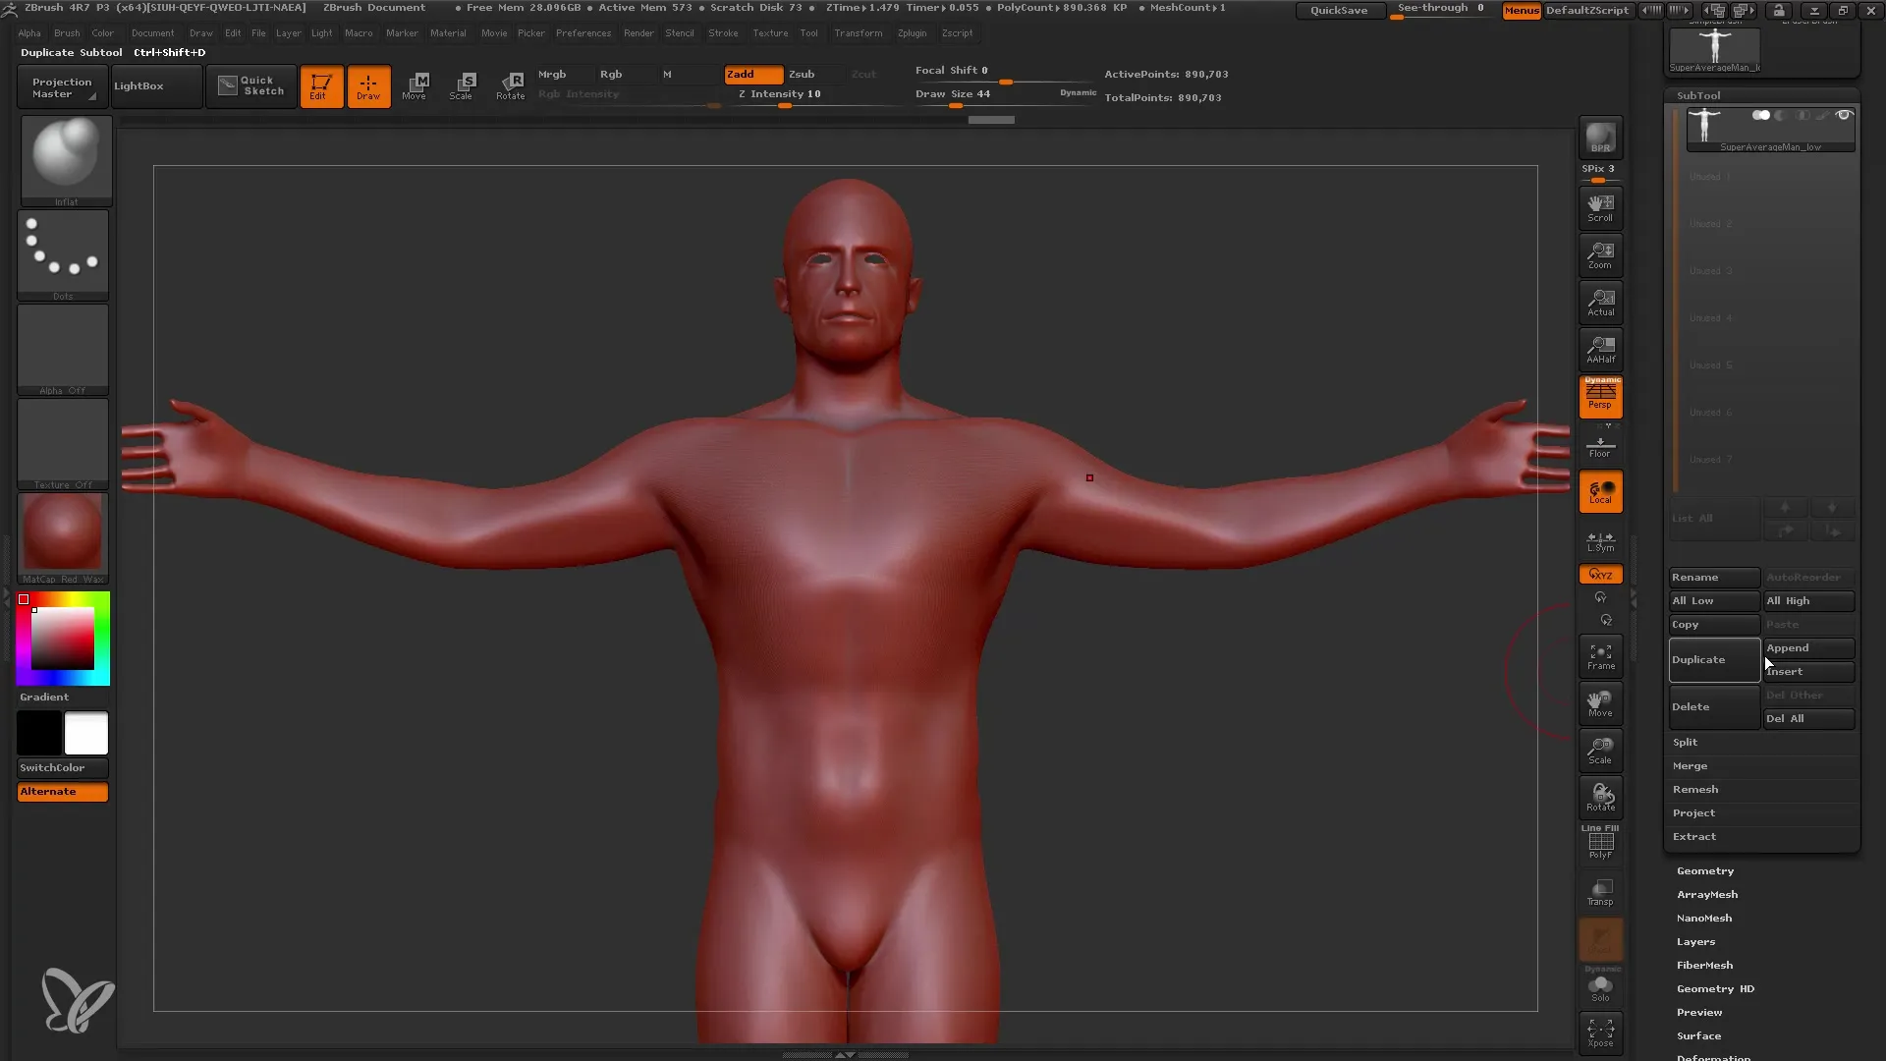Expand the Surface section panel
Viewport: 1886px width, 1061px height.
coord(1698,1035)
